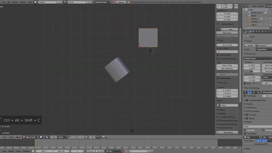
Task: Open the Help menu
Action: click(30, 2)
